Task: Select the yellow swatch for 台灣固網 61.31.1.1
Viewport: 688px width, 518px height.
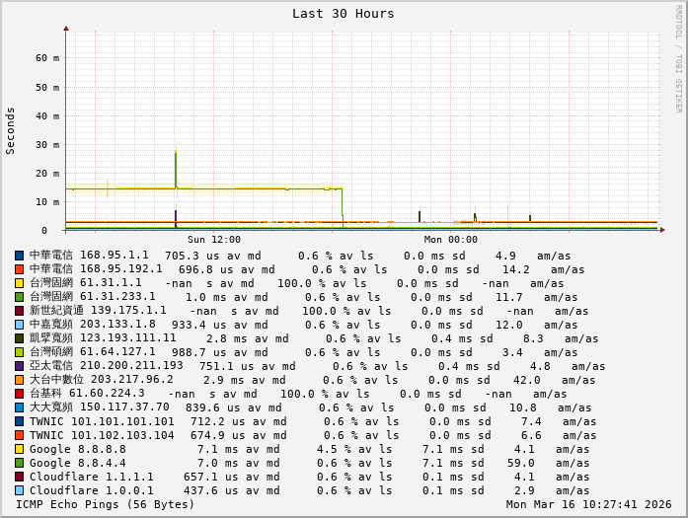Action: [19, 283]
